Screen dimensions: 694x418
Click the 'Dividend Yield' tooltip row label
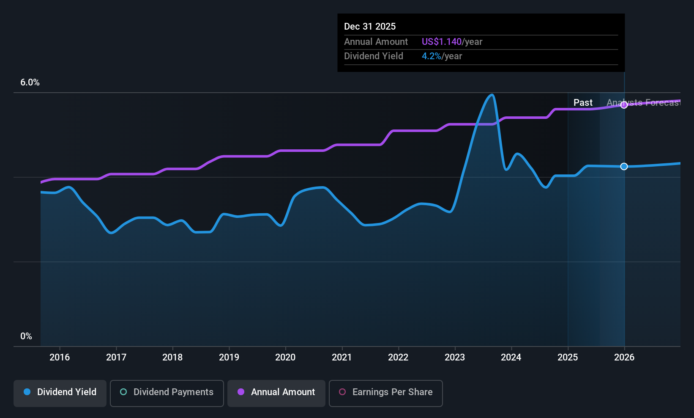[x=374, y=56]
